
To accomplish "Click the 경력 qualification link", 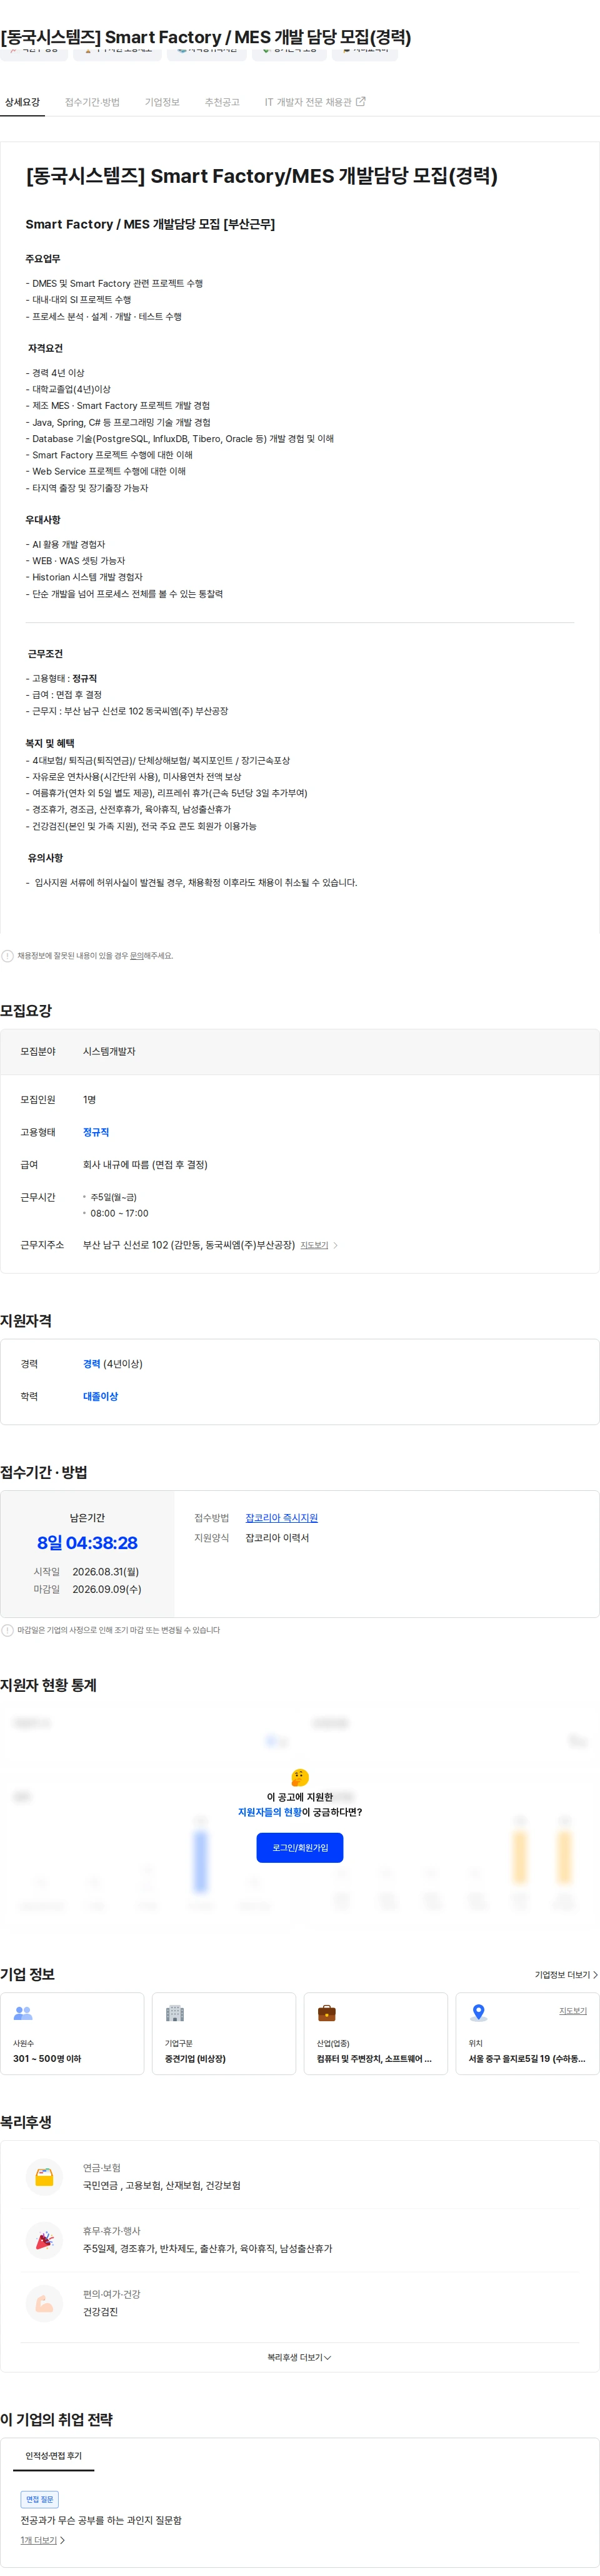I will 92,1364.
